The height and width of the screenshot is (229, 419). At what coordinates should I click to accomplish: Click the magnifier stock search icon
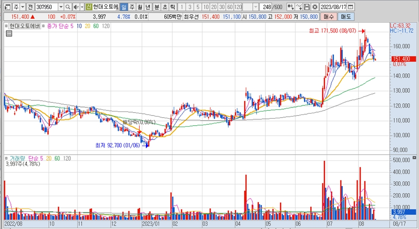point(68,7)
